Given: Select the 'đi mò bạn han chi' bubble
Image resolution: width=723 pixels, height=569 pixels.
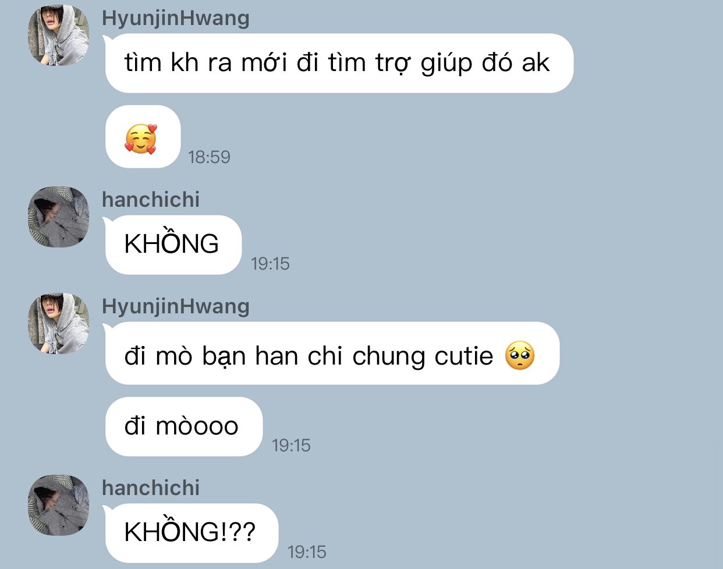Looking at the screenshot, I should pyautogui.click(x=332, y=354).
